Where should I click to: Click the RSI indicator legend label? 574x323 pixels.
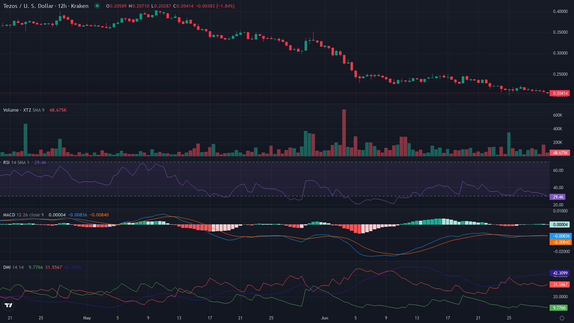point(6,162)
